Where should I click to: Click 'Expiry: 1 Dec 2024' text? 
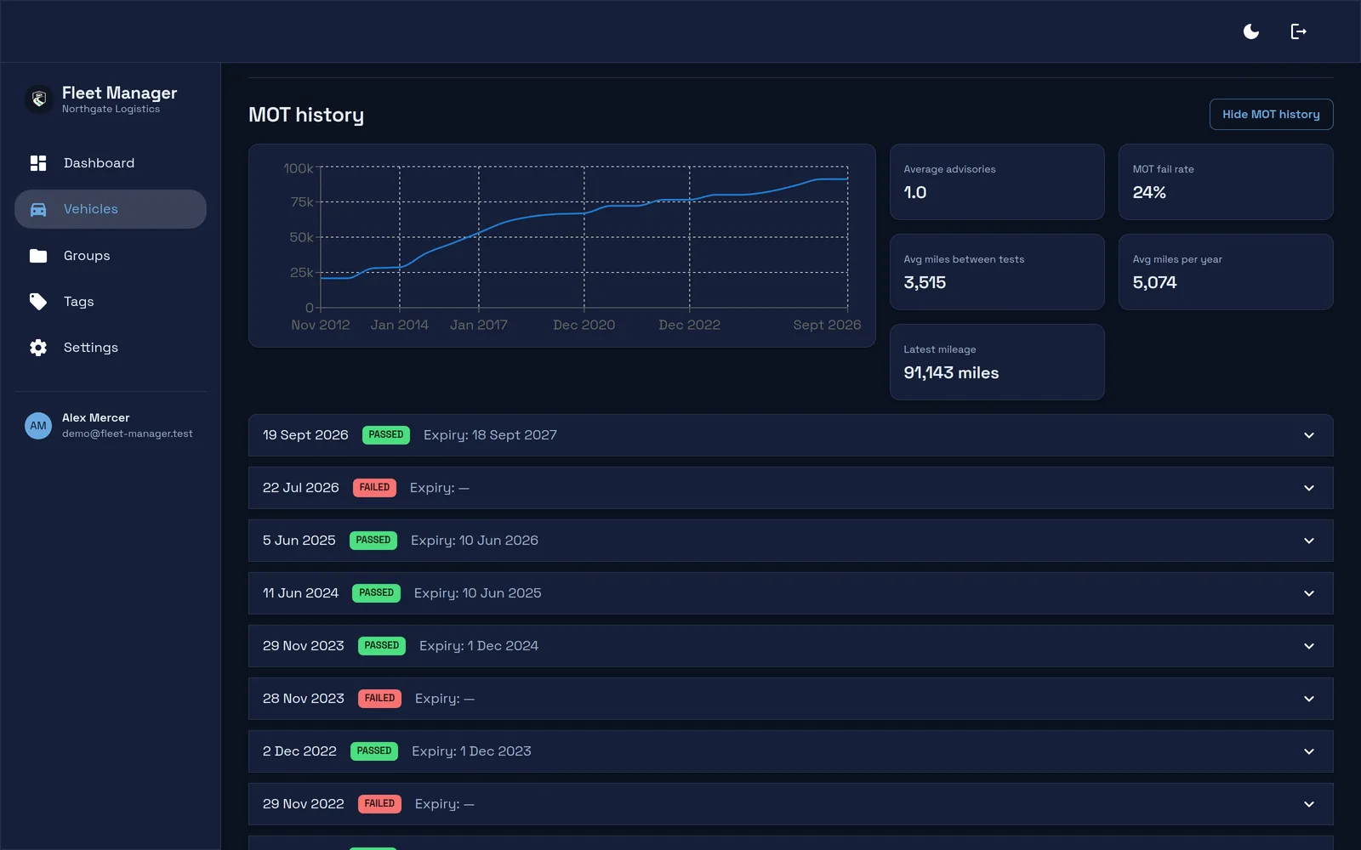479,646
